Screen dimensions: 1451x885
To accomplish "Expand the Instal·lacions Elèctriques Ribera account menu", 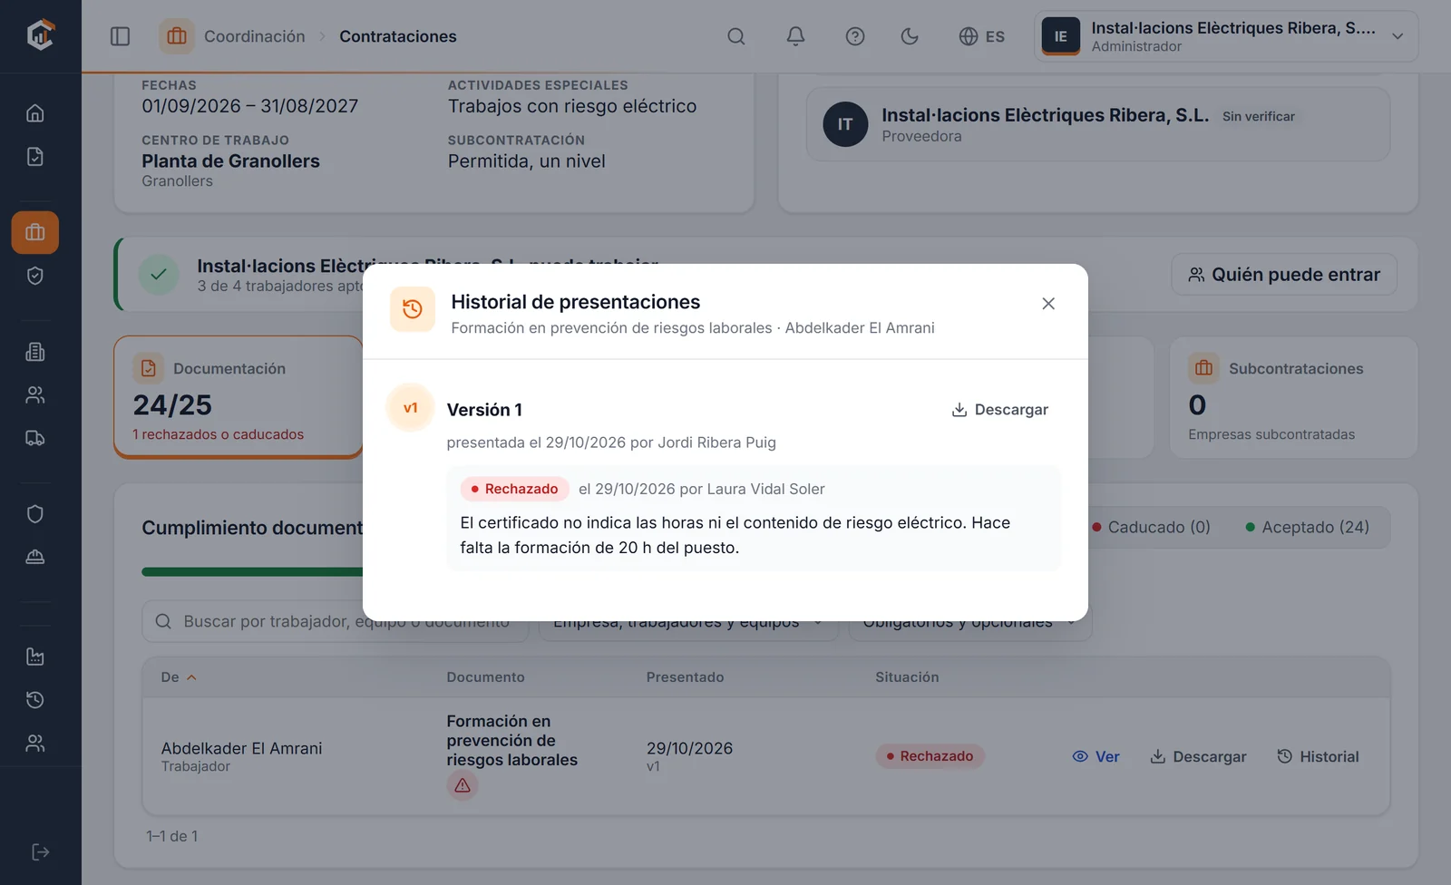I will click(x=1226, y=36).
